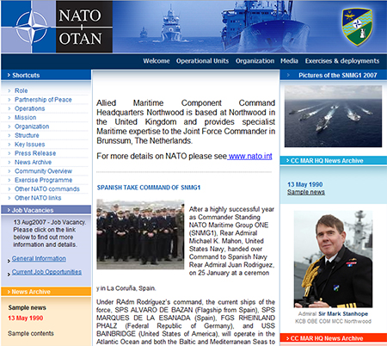Open the Media menu

pyautogui.click(x=289, y=61)
